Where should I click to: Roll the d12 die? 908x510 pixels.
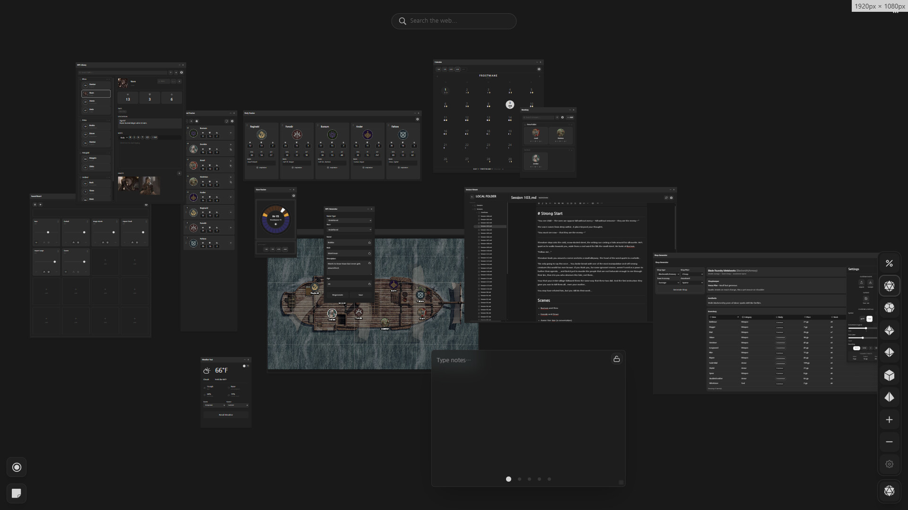(889, 308)
